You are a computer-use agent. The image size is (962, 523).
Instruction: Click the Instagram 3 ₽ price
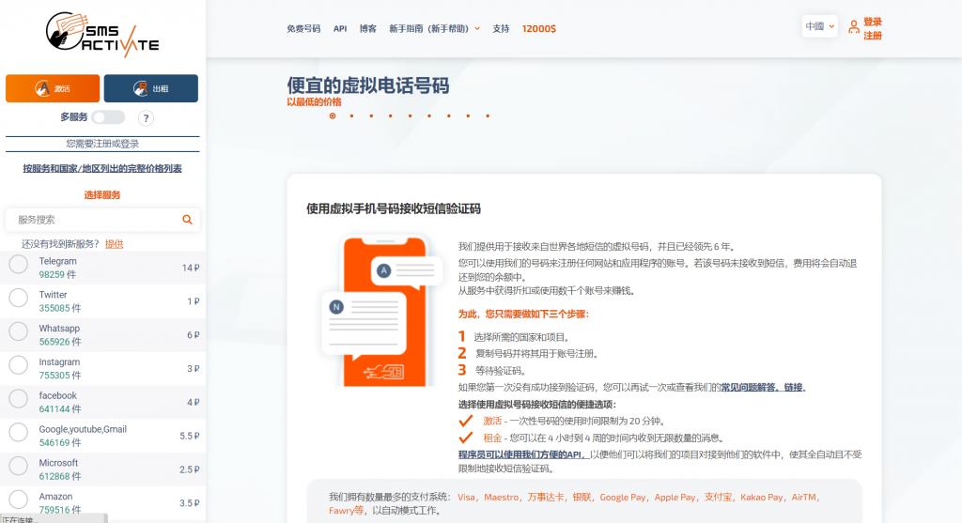[194, 369]
